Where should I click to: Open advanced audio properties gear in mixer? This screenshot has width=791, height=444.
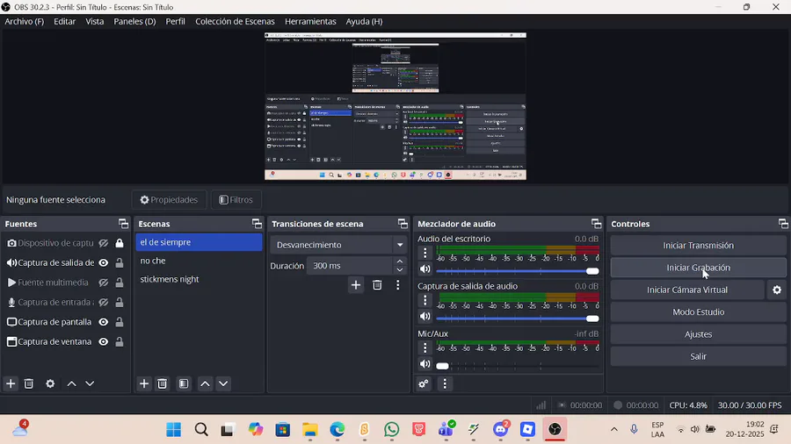(424, 383)
